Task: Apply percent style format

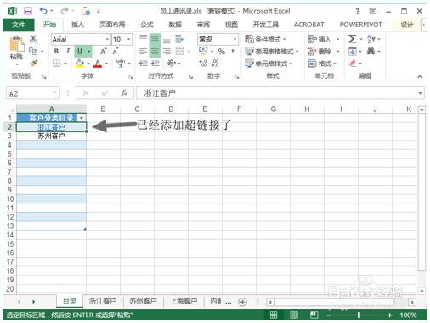Action: tap(222, 52)
